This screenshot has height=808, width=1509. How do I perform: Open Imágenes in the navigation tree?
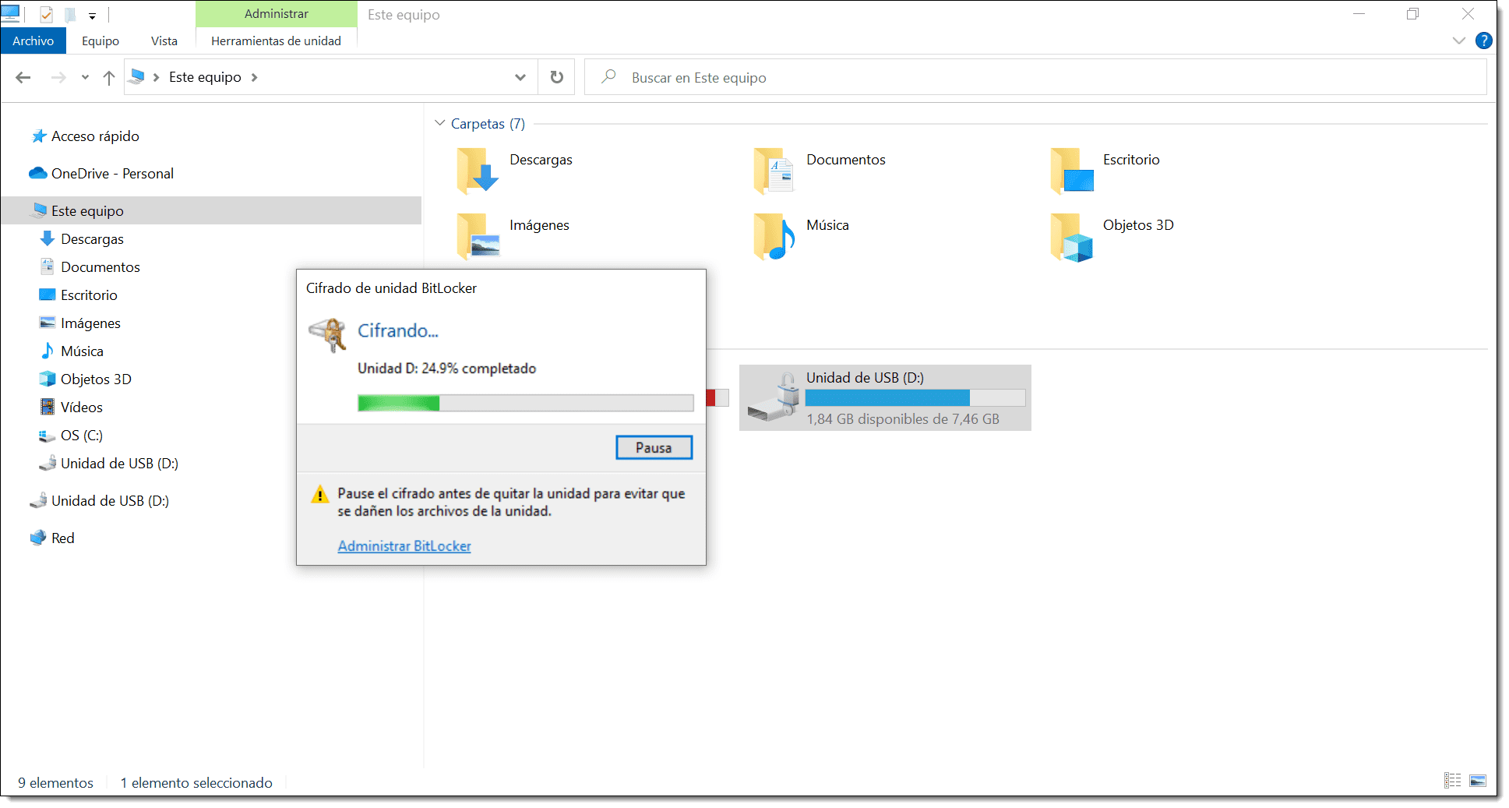[x=90, y=323]
